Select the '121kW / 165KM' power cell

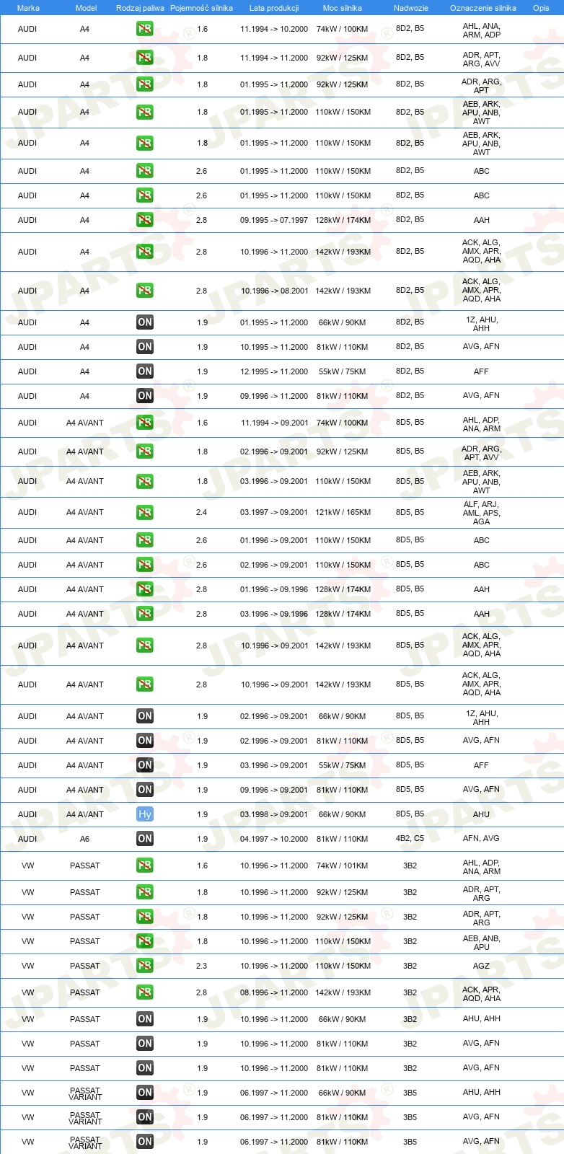pos(343,512)
